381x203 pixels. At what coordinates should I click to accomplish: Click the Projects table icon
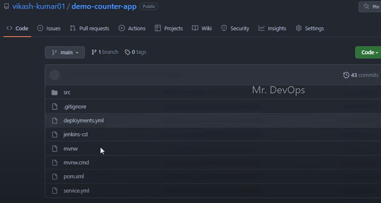click(x=158, y=28)
